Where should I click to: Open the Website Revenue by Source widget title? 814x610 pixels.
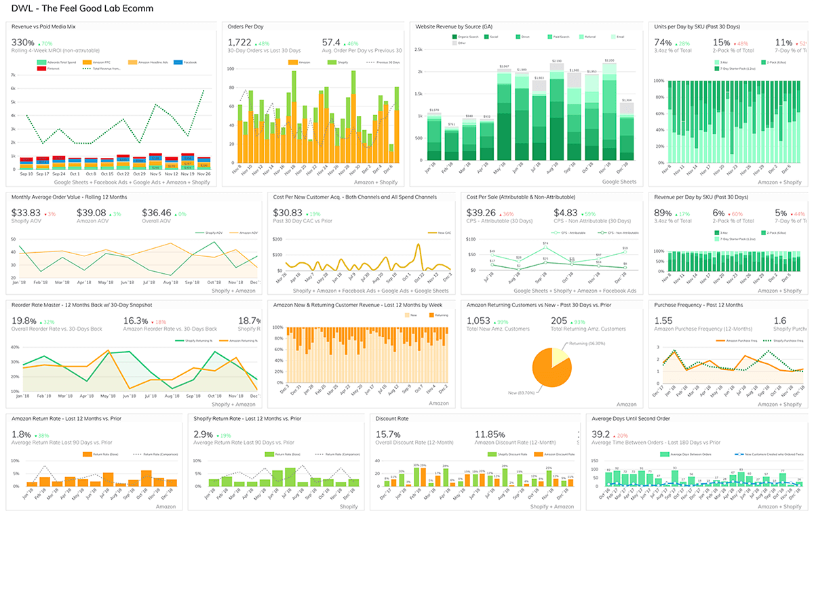coord(455,26)
